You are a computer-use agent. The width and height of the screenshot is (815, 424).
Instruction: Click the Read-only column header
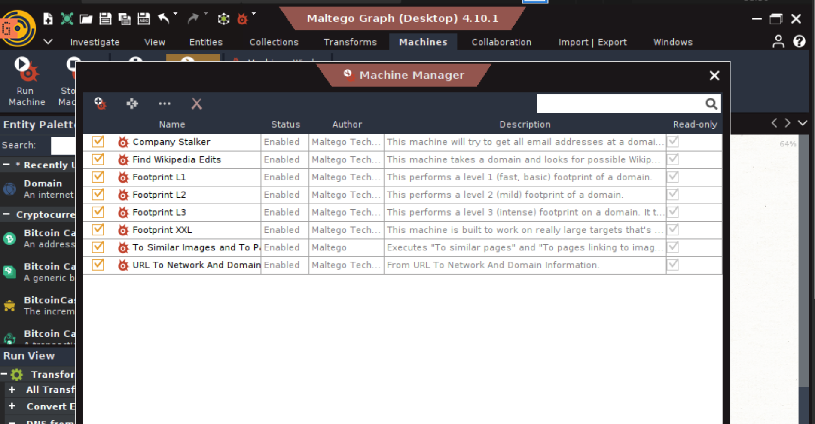click(695, 124)
